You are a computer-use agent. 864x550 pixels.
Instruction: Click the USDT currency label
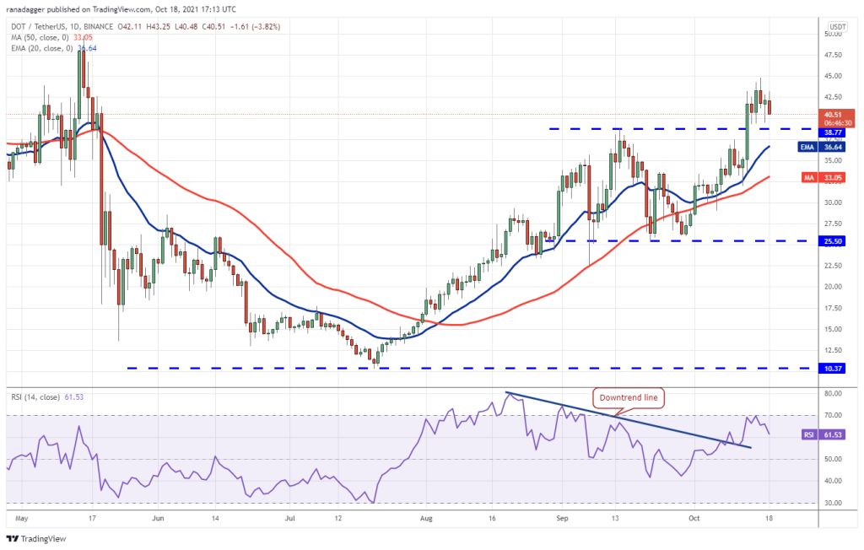point(838,26)
